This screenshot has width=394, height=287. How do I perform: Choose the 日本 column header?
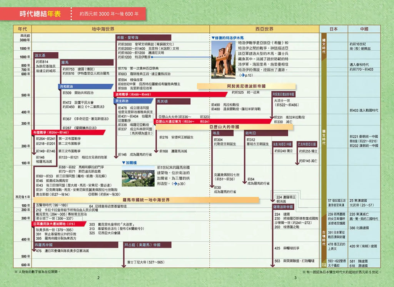click(x=334, y=29)
